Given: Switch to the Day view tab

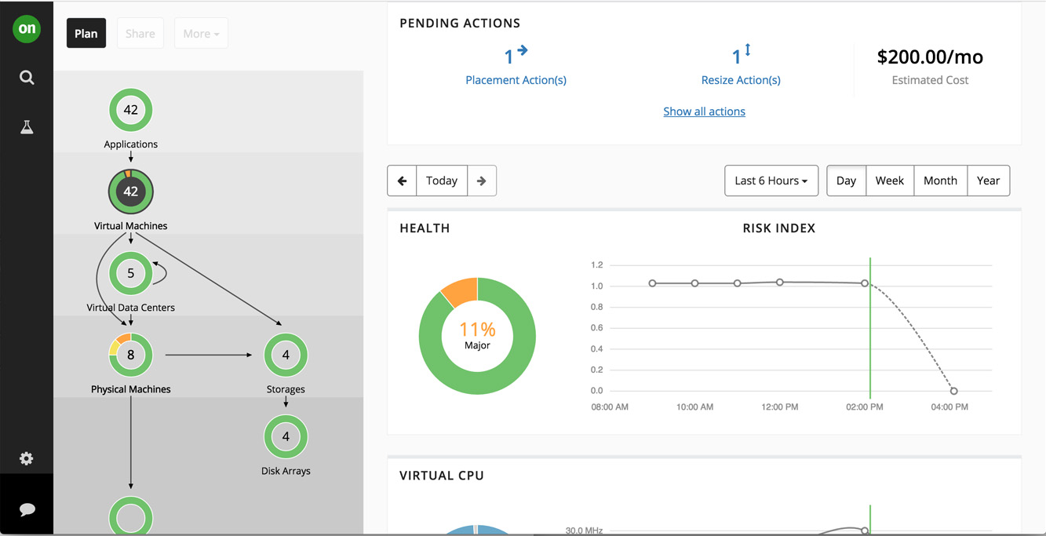Looking at the screenshot, I should pyautogui.click(x=846, y=180).
